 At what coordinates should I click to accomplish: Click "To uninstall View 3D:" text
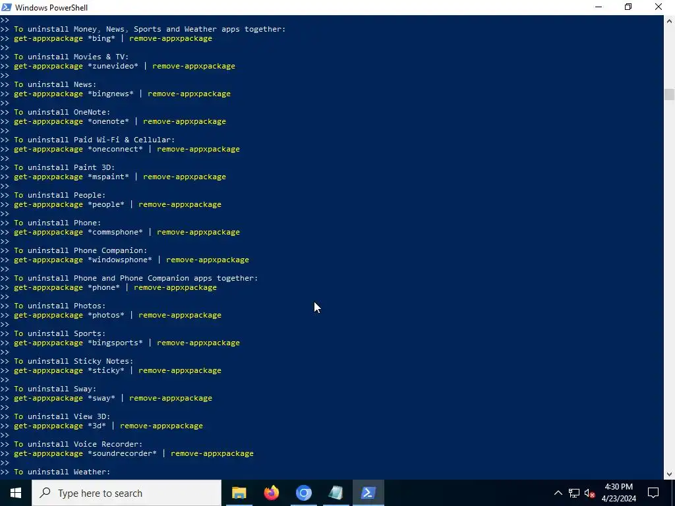[x=62, y=416]
